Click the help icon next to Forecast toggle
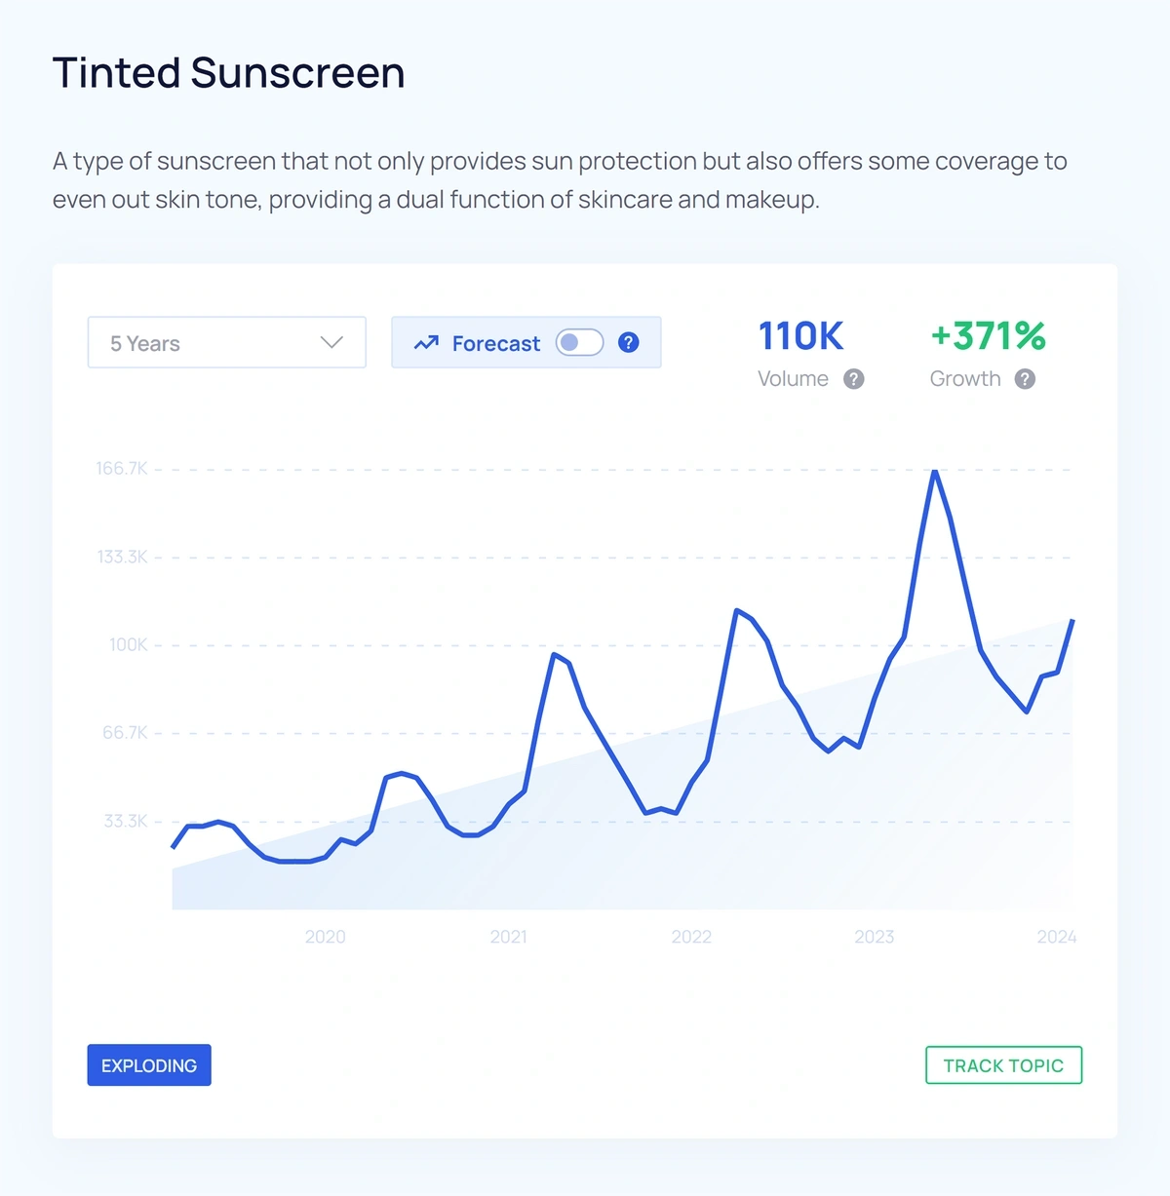 pyautogui.click(x=629, y=342)
